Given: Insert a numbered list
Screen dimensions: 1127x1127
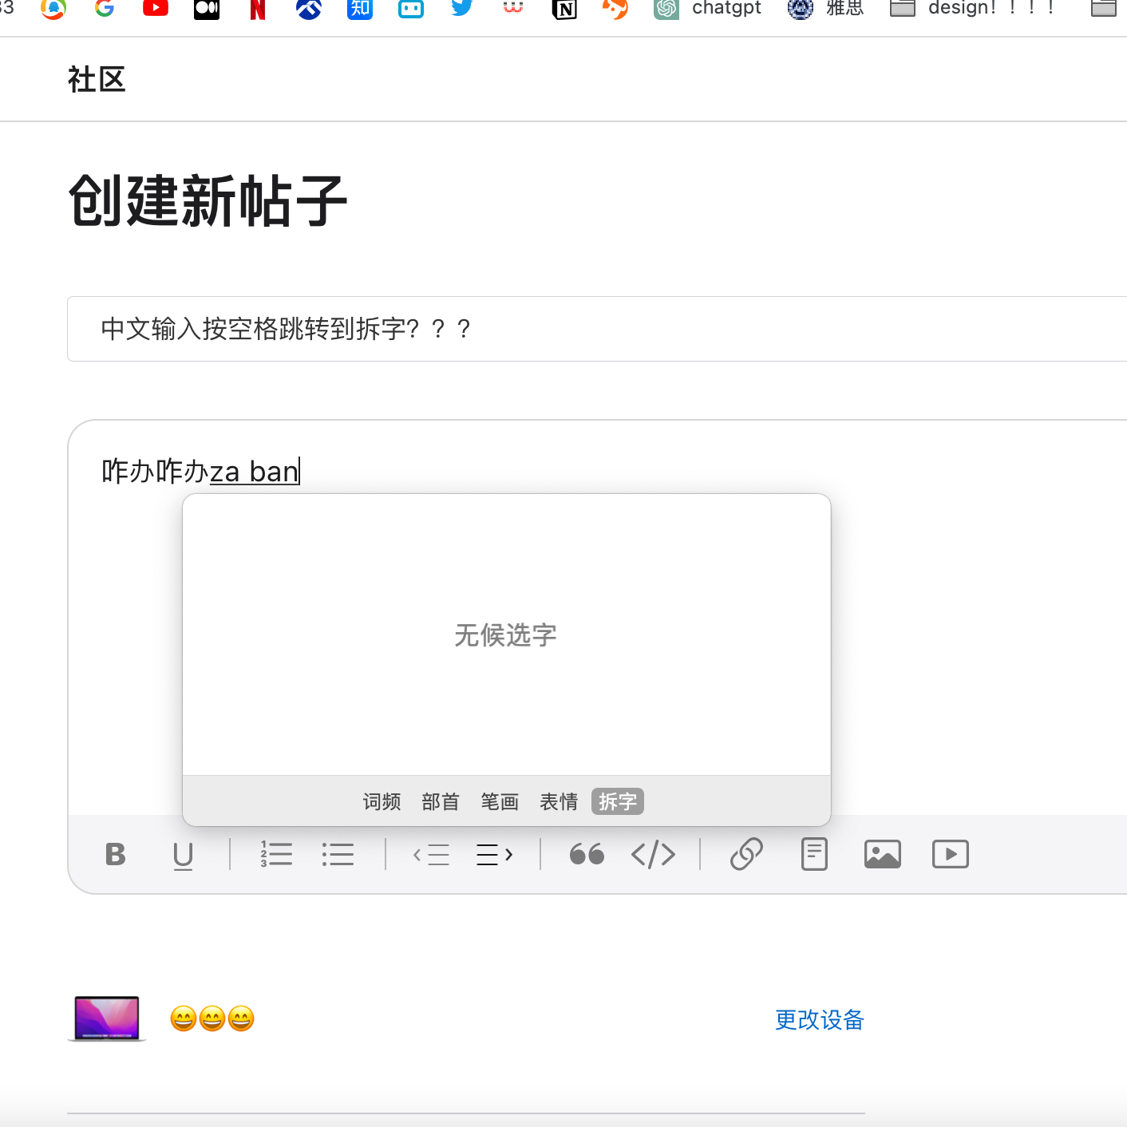Looking at the screenshot, I should pos(276,854).
